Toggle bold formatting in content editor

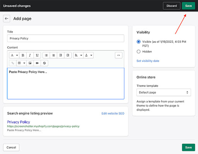23,55
